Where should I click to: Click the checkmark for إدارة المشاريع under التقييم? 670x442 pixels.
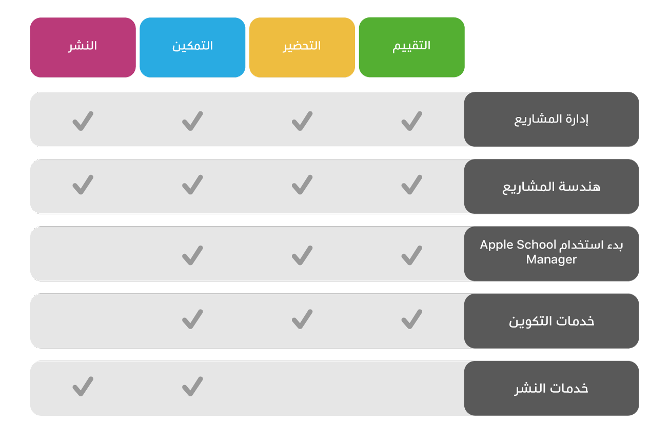click(411, 121)
